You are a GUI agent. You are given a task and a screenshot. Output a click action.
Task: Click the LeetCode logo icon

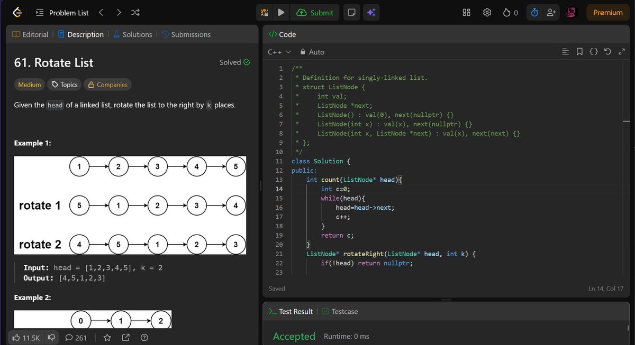[x=18, y=12]
